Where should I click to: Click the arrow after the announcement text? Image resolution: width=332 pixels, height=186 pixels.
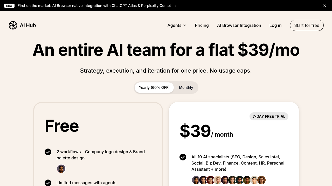tap(175, 6)
